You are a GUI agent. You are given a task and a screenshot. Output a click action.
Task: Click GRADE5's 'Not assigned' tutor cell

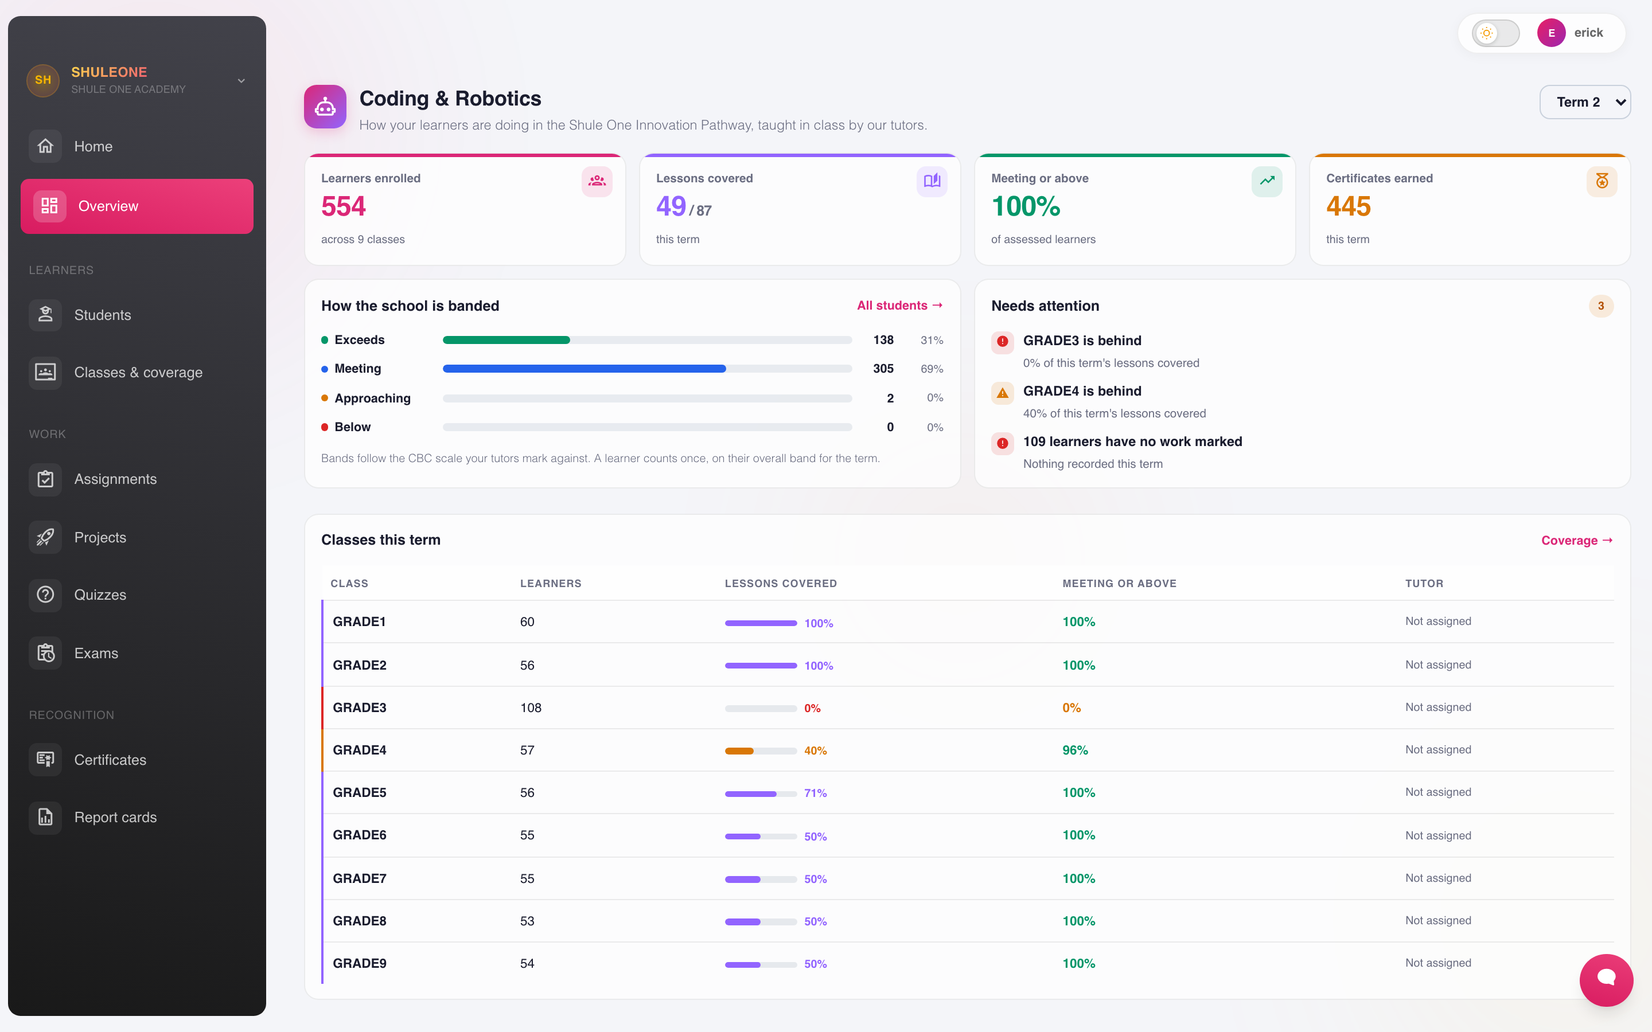point(1437,792)
